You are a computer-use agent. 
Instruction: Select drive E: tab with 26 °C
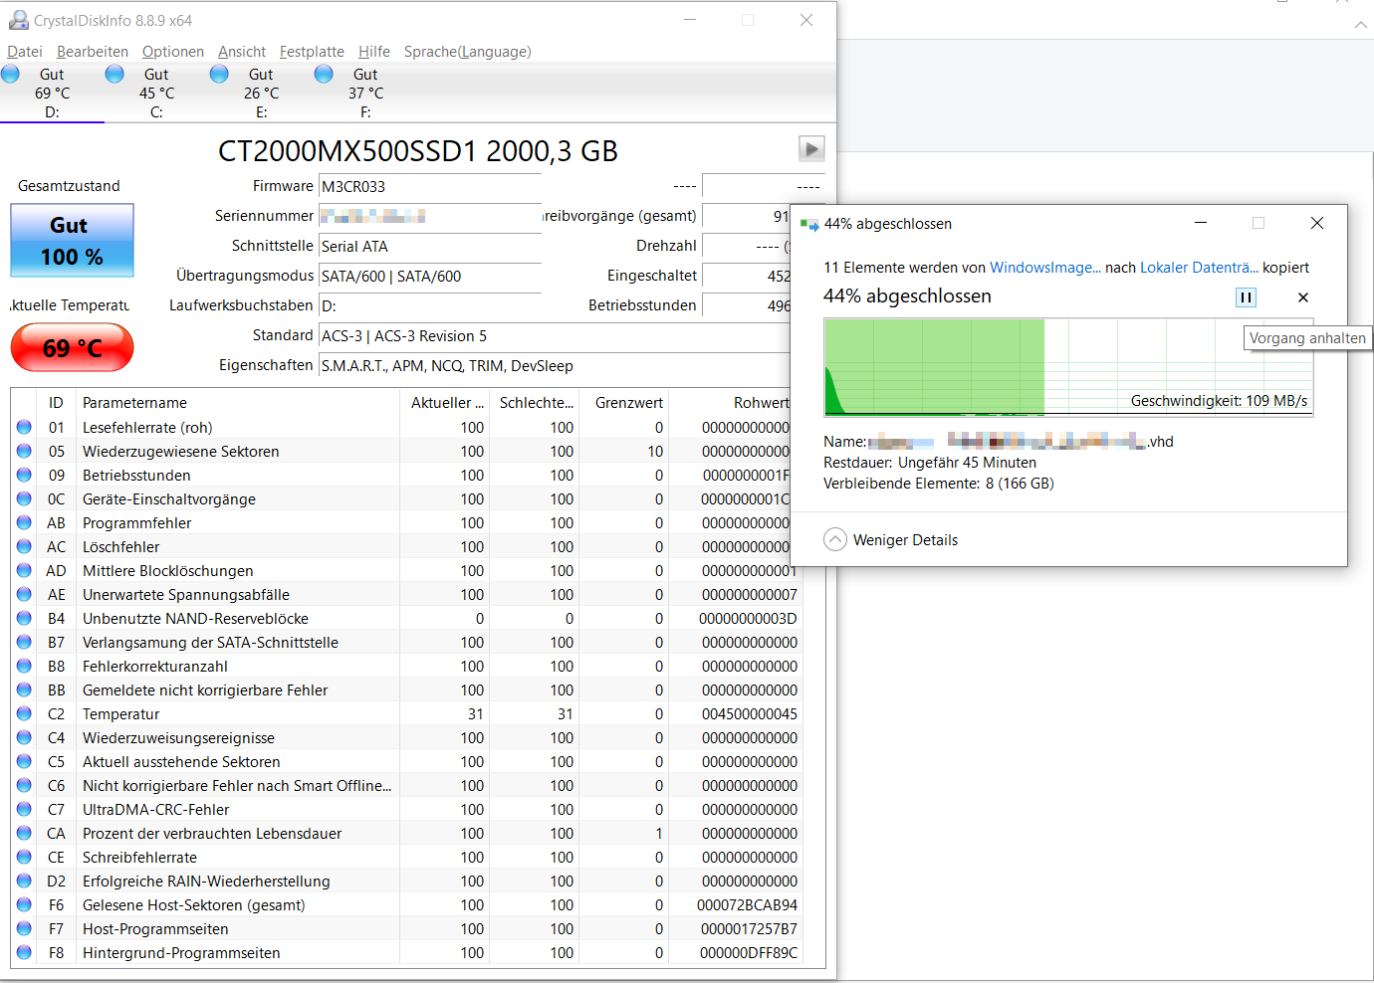point(261,93)
